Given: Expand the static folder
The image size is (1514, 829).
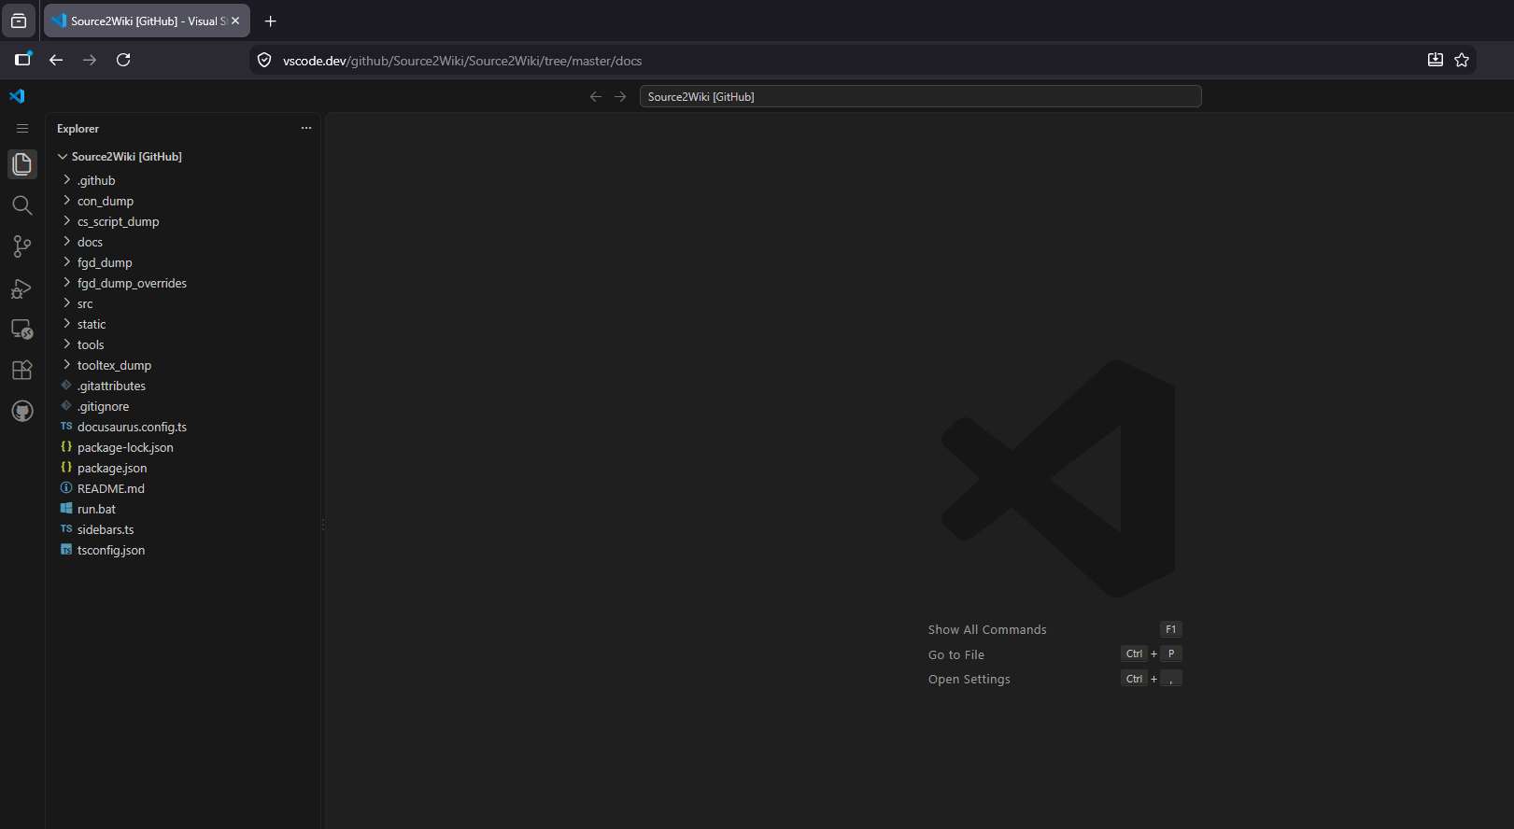Looking at the screenshot, I should (183, 324).
